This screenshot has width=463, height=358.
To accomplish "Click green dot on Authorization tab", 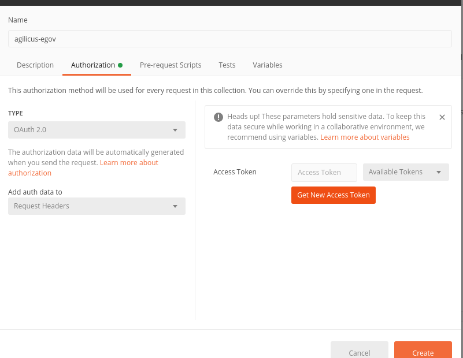I will 120,65.
